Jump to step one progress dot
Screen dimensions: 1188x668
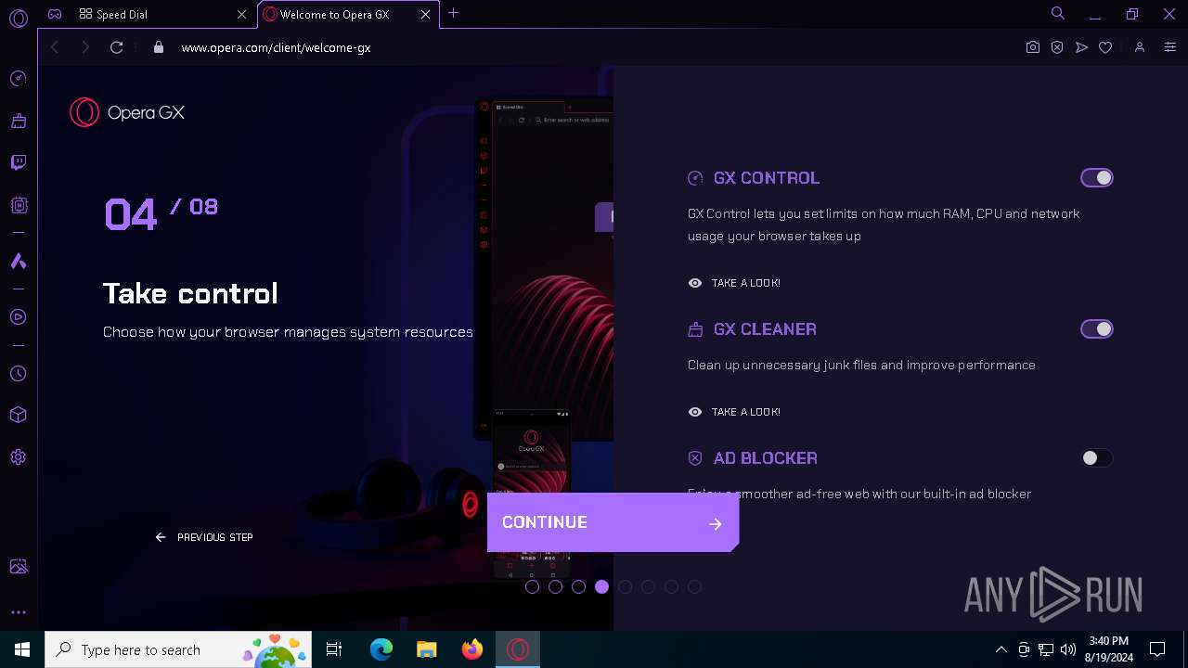(532, 586)
